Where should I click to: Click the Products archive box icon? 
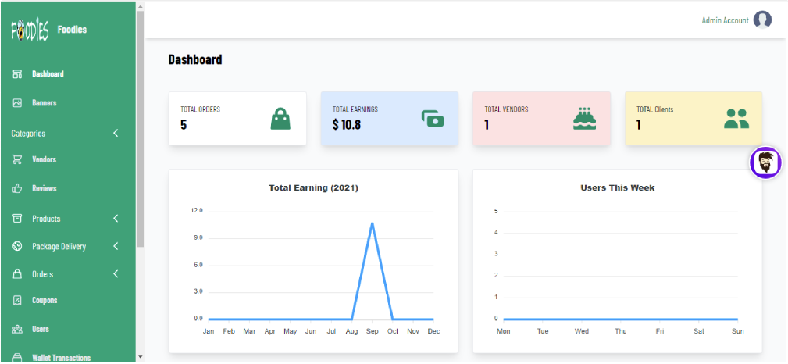[x=18, y=219]
